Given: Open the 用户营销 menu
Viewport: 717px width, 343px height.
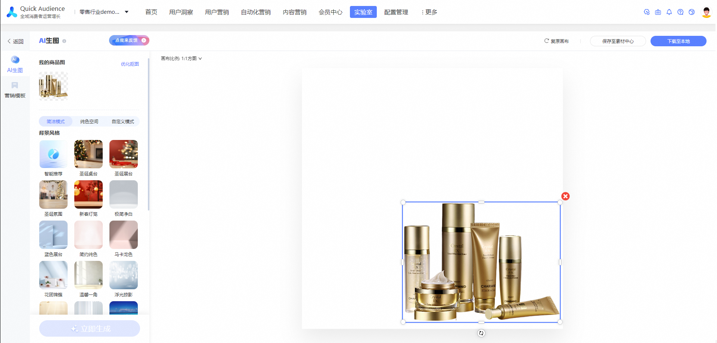Looking at the screenshot, I should tap(217, 12).
